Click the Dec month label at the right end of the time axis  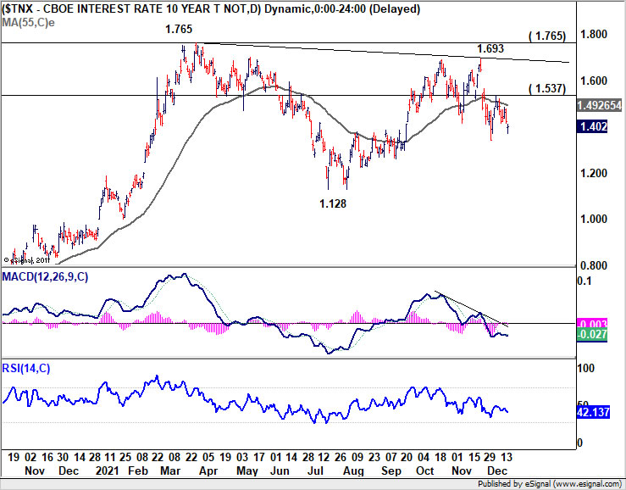pos(497,471)
